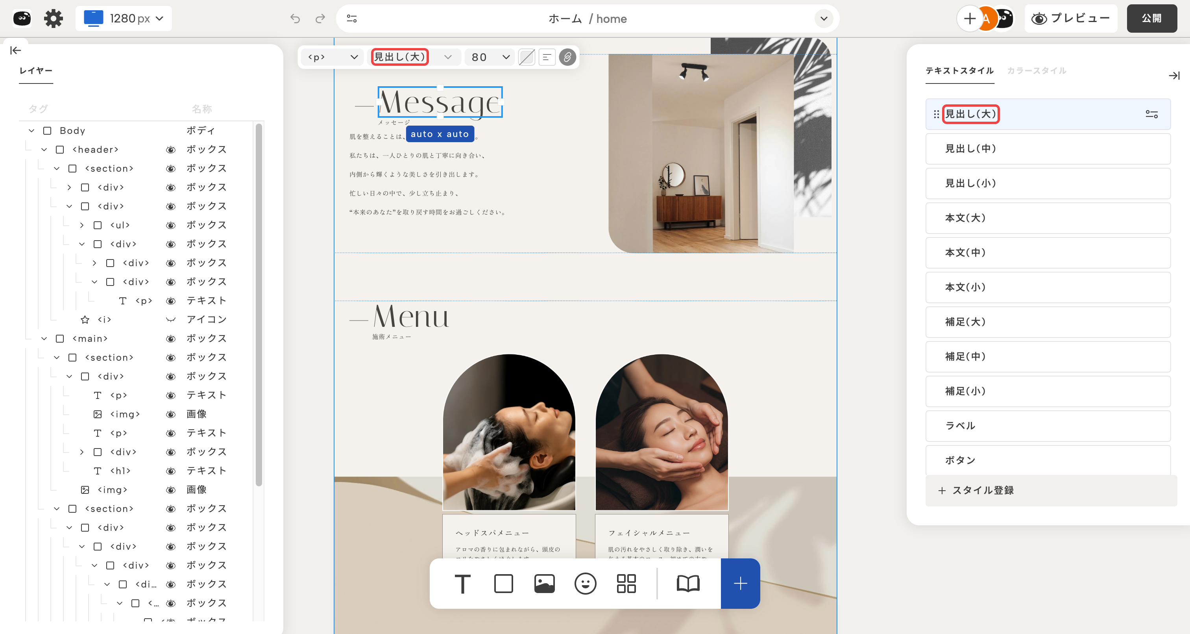Open the book library icon
1190x634 pixels.
[x=688, y=583]
